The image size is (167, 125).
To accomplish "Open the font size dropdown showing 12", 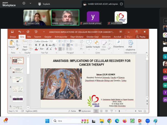I will (53, 41).
